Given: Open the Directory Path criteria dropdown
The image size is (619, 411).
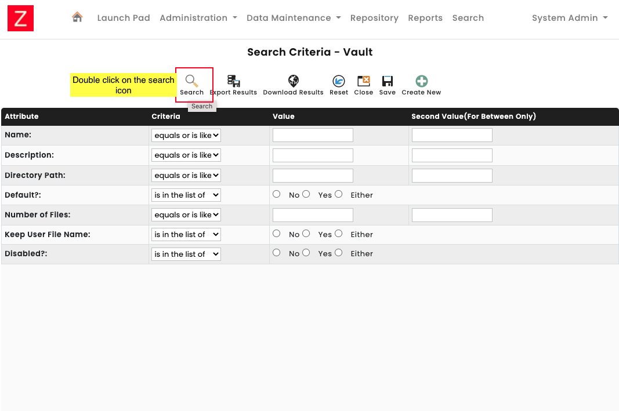Looking at the screenshot, I should [x=186, y=175].
